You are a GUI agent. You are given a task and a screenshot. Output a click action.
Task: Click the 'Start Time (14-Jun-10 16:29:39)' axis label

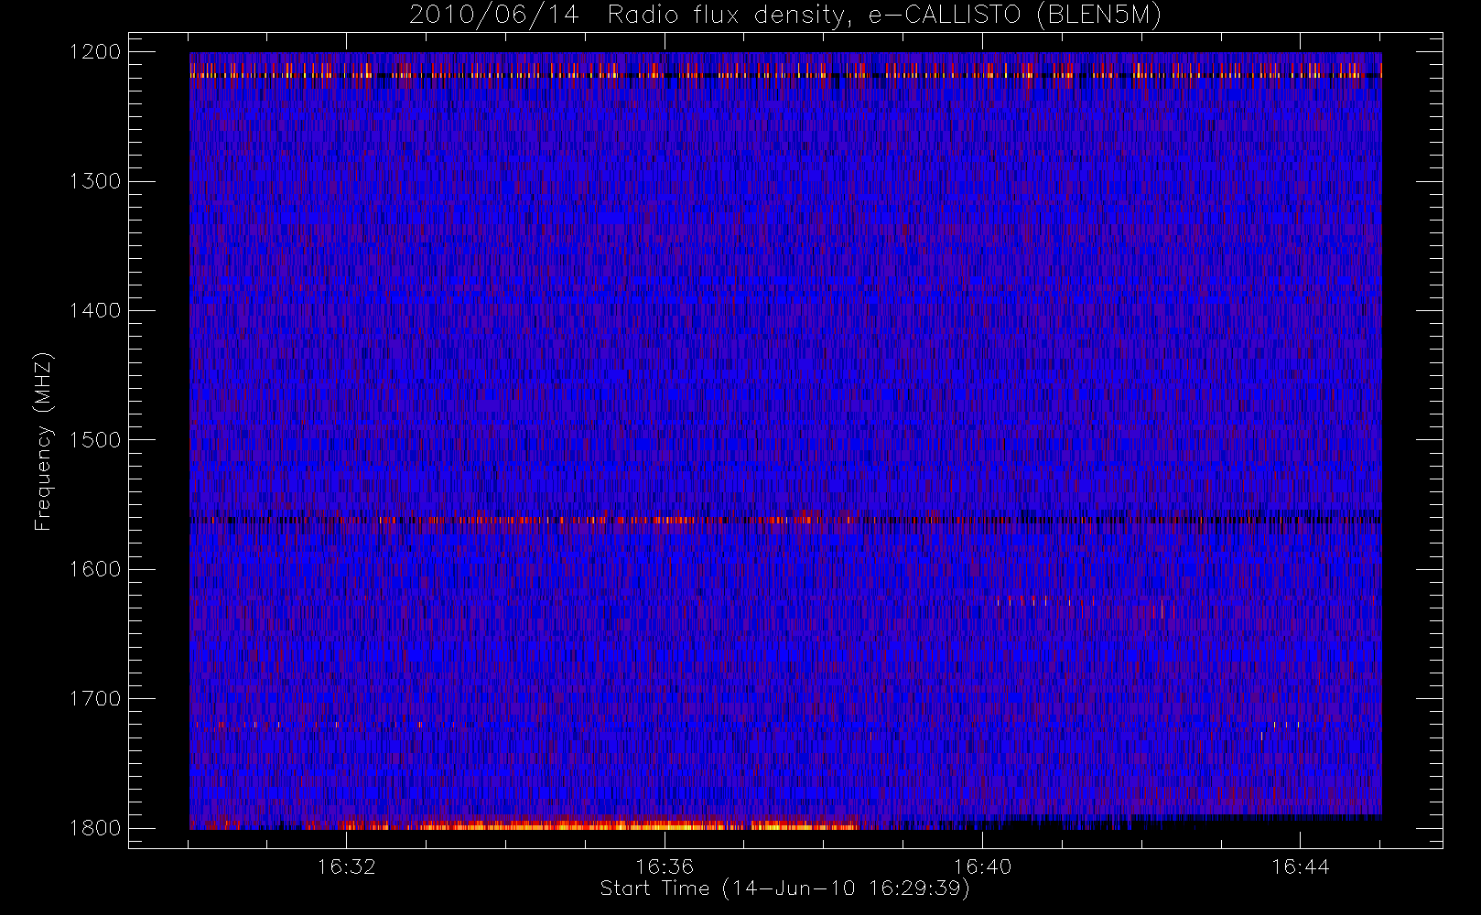(x=784, y=888)
